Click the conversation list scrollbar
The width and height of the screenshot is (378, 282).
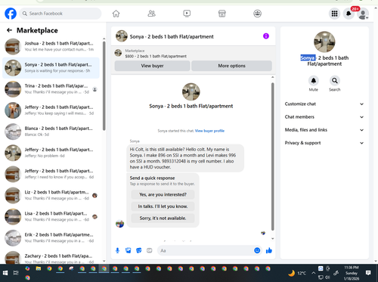pyautogui.click(x=104, y=85)
